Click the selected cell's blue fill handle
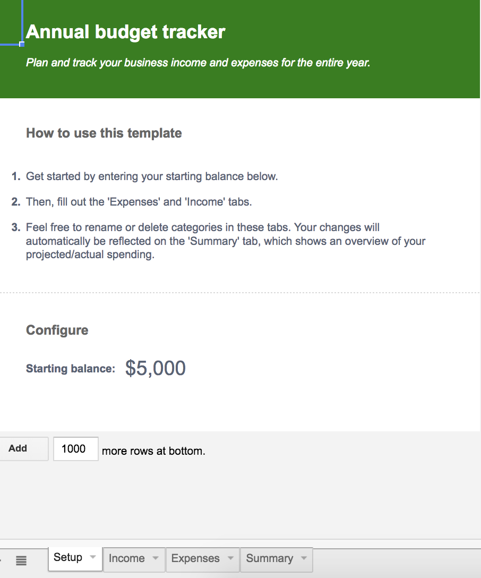 point(22,44)
